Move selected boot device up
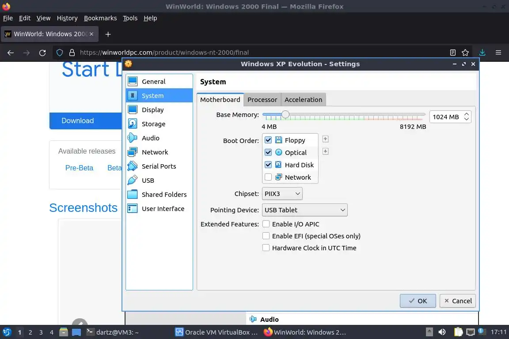The width and height of the screenshot is (509, 339). (325, 139)
